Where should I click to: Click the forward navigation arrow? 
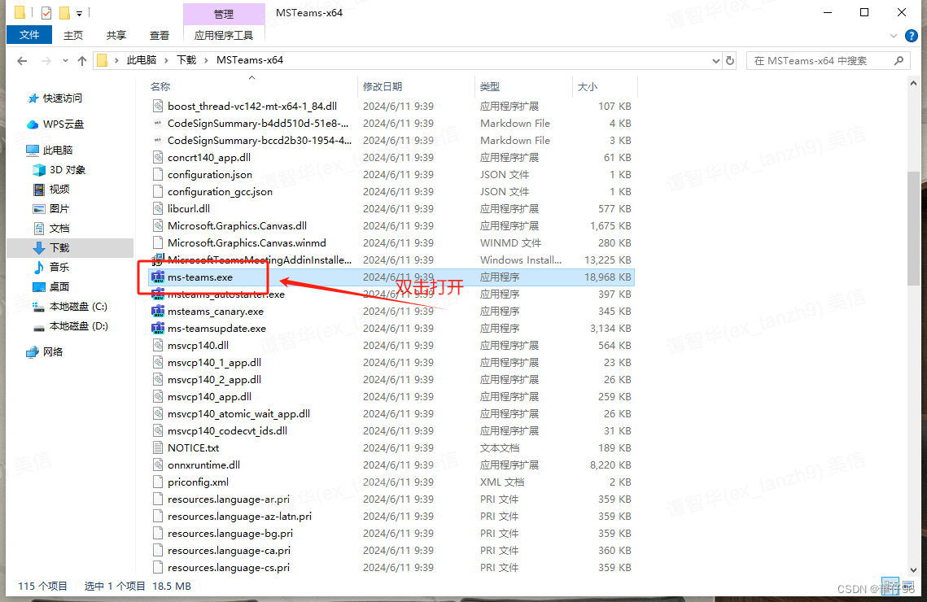pyautogui.click(x=46, y=60)
